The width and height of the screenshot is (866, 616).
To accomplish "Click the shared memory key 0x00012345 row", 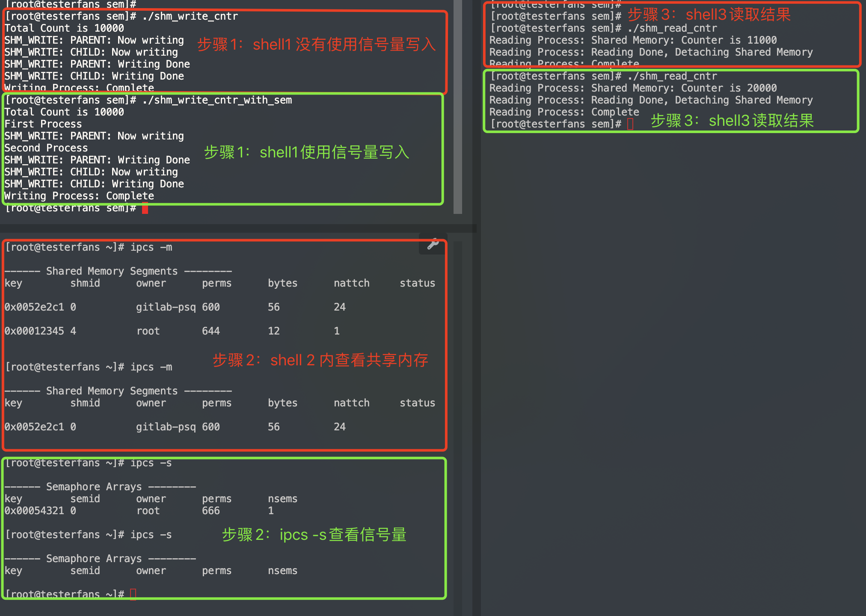I will [x=172, y=331].
